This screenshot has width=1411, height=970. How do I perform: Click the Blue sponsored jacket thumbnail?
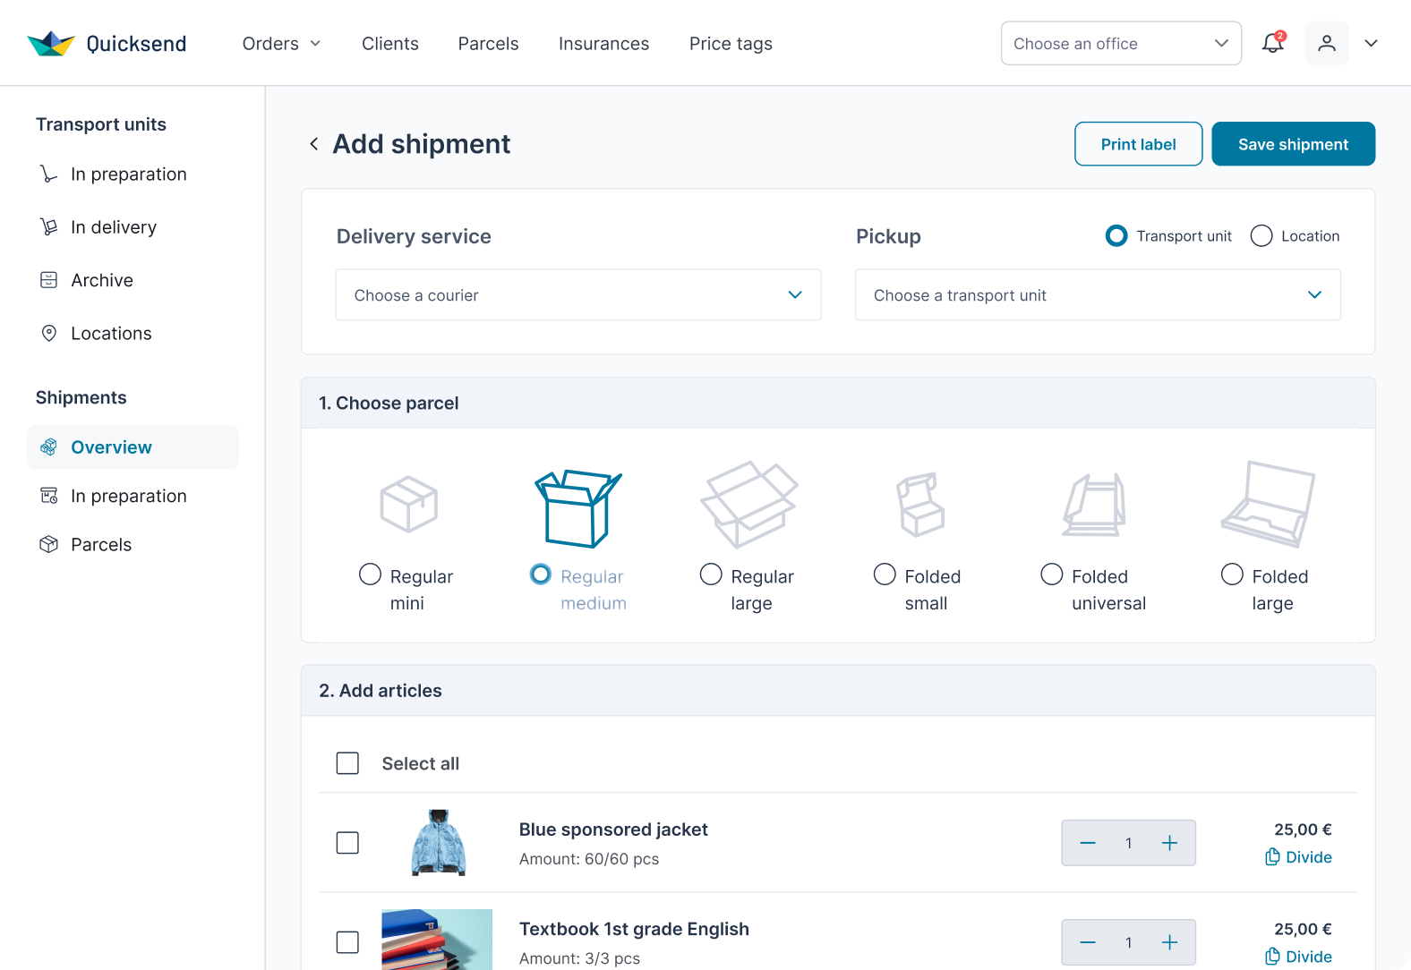pyautogui.click(x=438, y=842)
